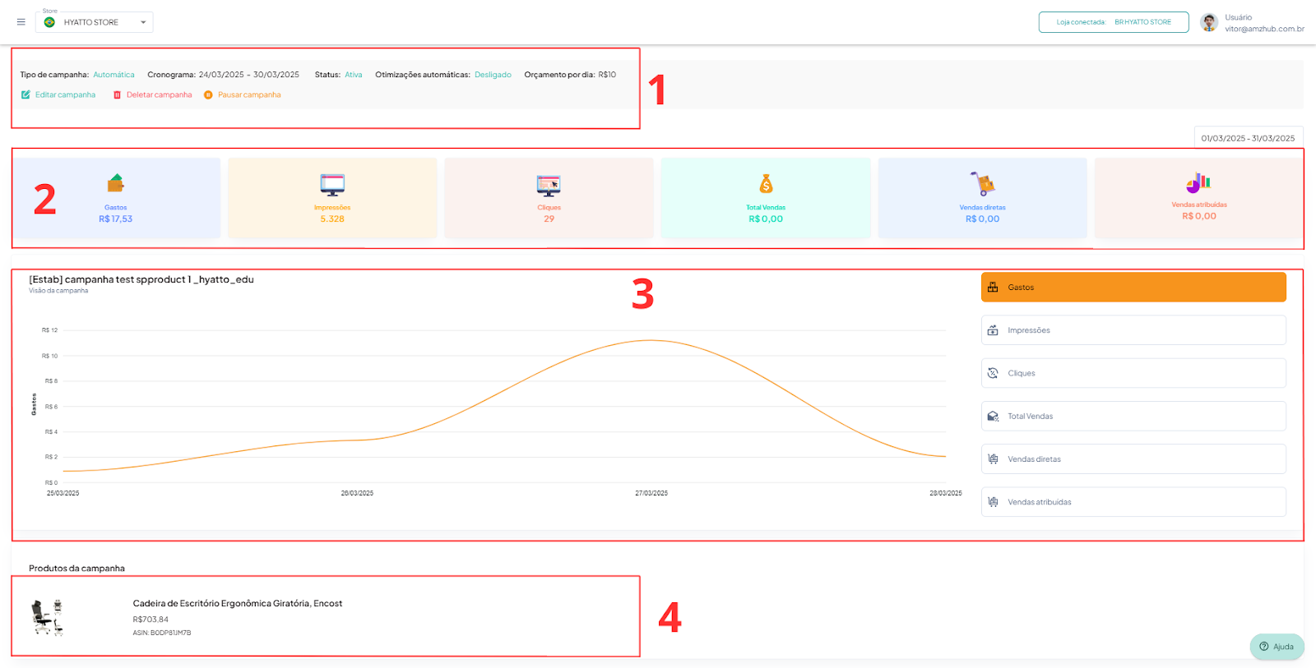
Task: Click the Cadeira de Escritório Ergonômica product name
Action: click(238, 603)
